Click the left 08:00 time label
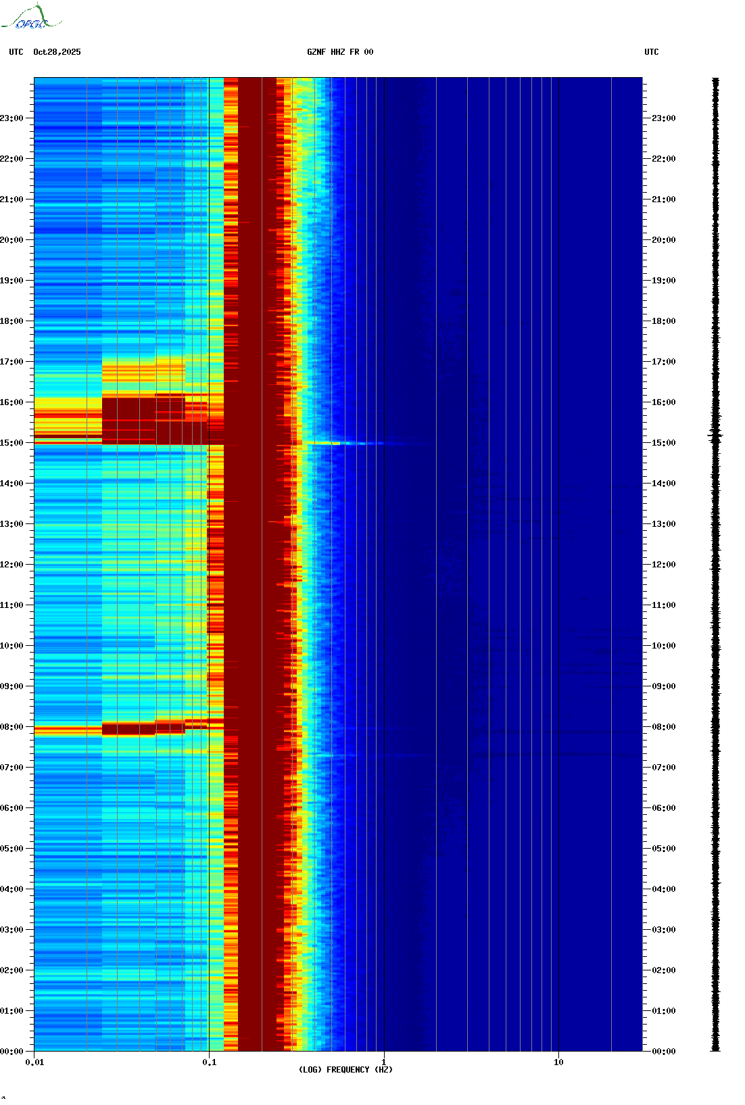The width and height of the screenshot is (745, 1105). [x=11, y=727]
